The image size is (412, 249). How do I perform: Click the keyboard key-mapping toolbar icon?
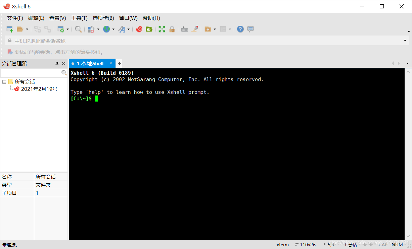click(185, 29)
